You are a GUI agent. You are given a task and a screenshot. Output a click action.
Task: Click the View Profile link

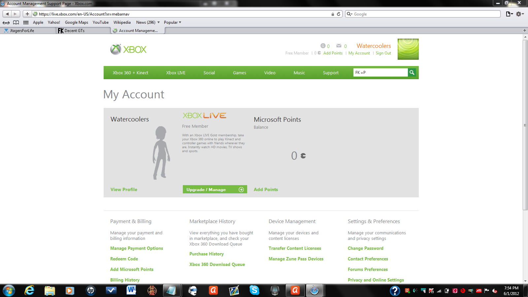[x=124, y=189]
